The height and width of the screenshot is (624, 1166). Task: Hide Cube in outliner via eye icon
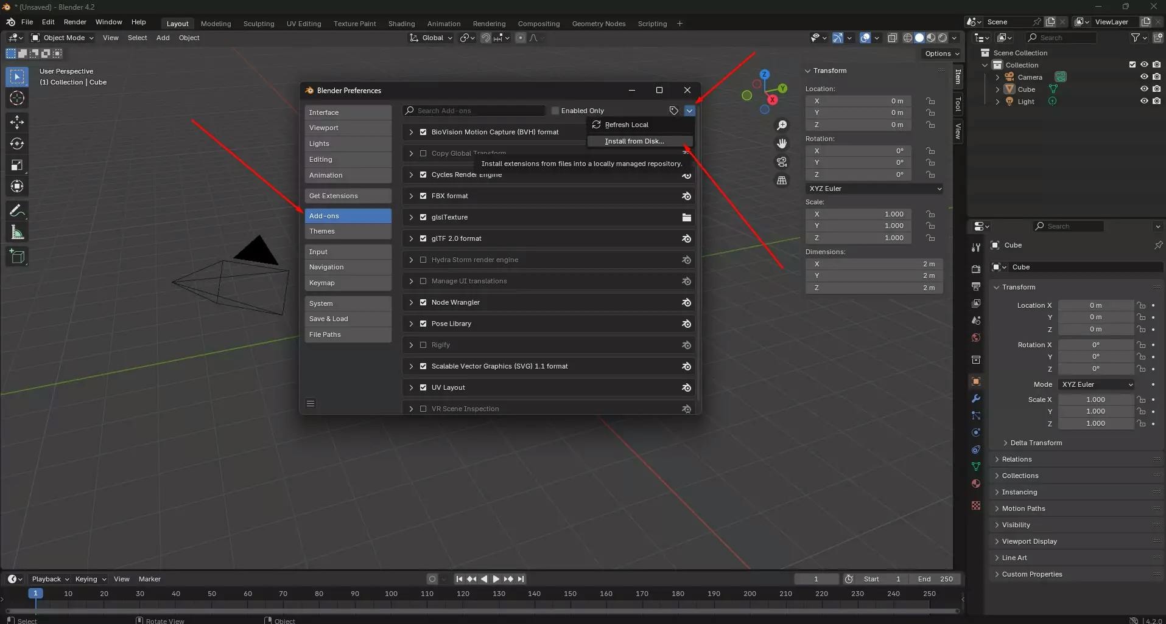(x=1144, y=89)
